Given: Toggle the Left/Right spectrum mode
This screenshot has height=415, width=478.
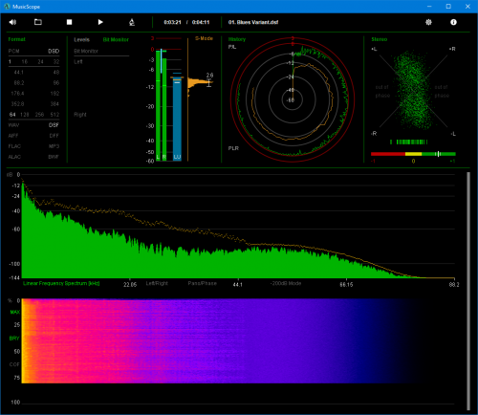Looking at the screenshot, I should tap(157, 283).
